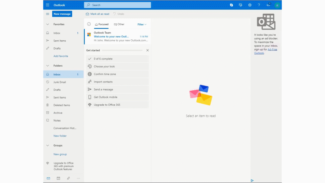Collapse the Groups section
Viewport: 325px width, 183px height.
click(x=47, y=146)
